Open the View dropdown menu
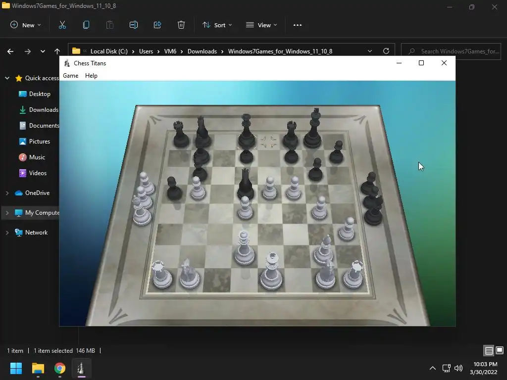507x380 pixels. pyautogui.click(x=261, y=25)
